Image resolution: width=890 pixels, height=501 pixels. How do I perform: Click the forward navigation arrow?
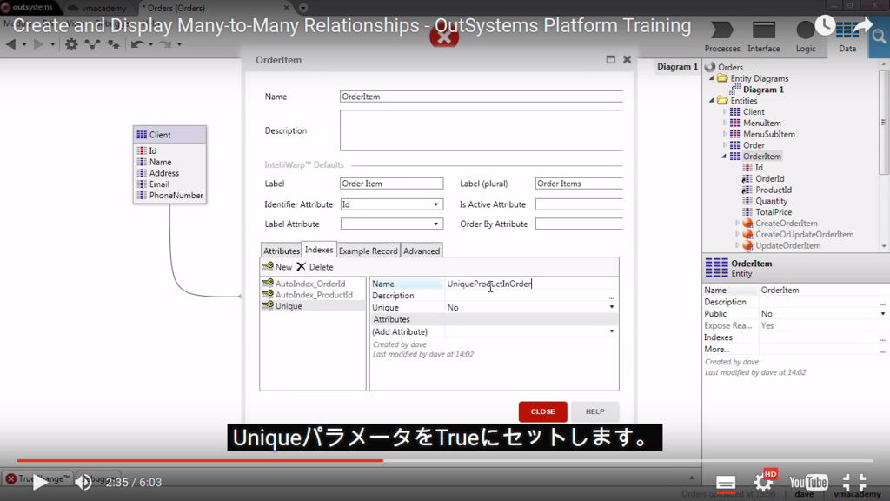[x=38, y=43]
